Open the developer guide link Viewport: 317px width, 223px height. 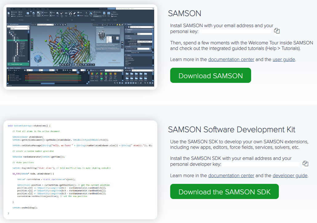[x=290, y=176]
